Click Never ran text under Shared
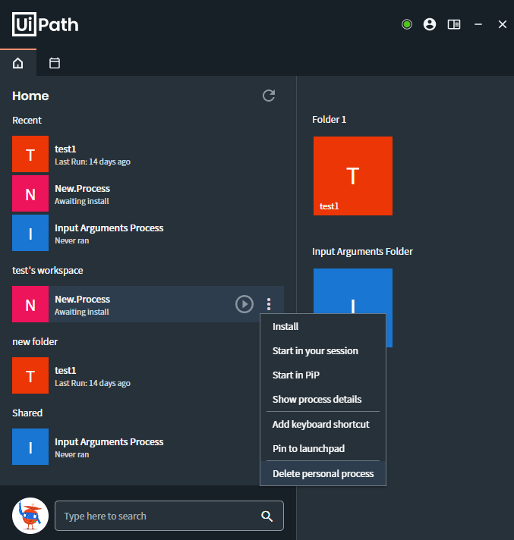This screenshot has height=540, width=514. click(71, 454)
